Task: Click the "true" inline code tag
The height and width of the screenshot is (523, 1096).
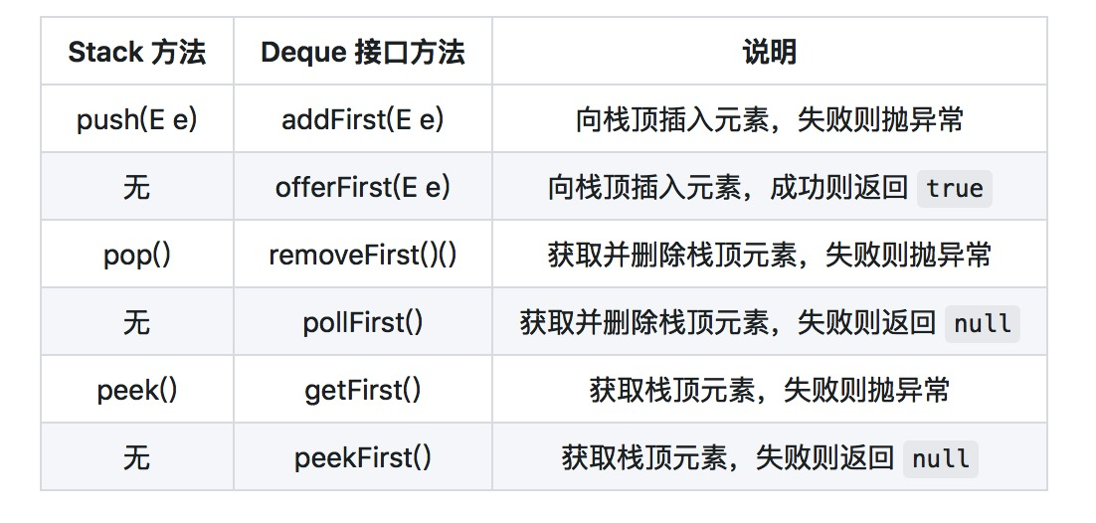Action: pos(954,188)
